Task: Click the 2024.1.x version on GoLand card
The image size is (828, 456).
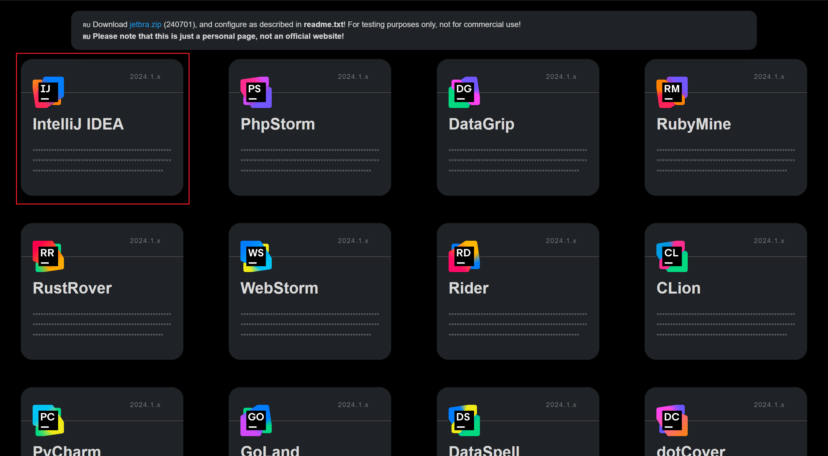Action: click(353, 405)
